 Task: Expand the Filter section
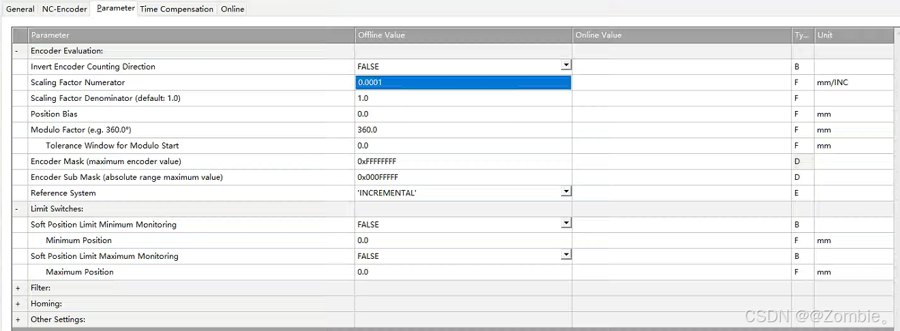pyautogui.click(x=17, y=288)
